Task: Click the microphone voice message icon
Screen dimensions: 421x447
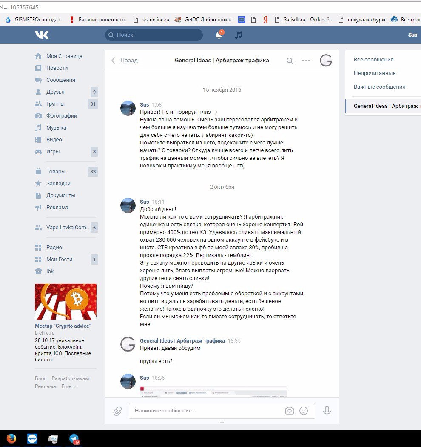Action: click(x=327, y=411)
